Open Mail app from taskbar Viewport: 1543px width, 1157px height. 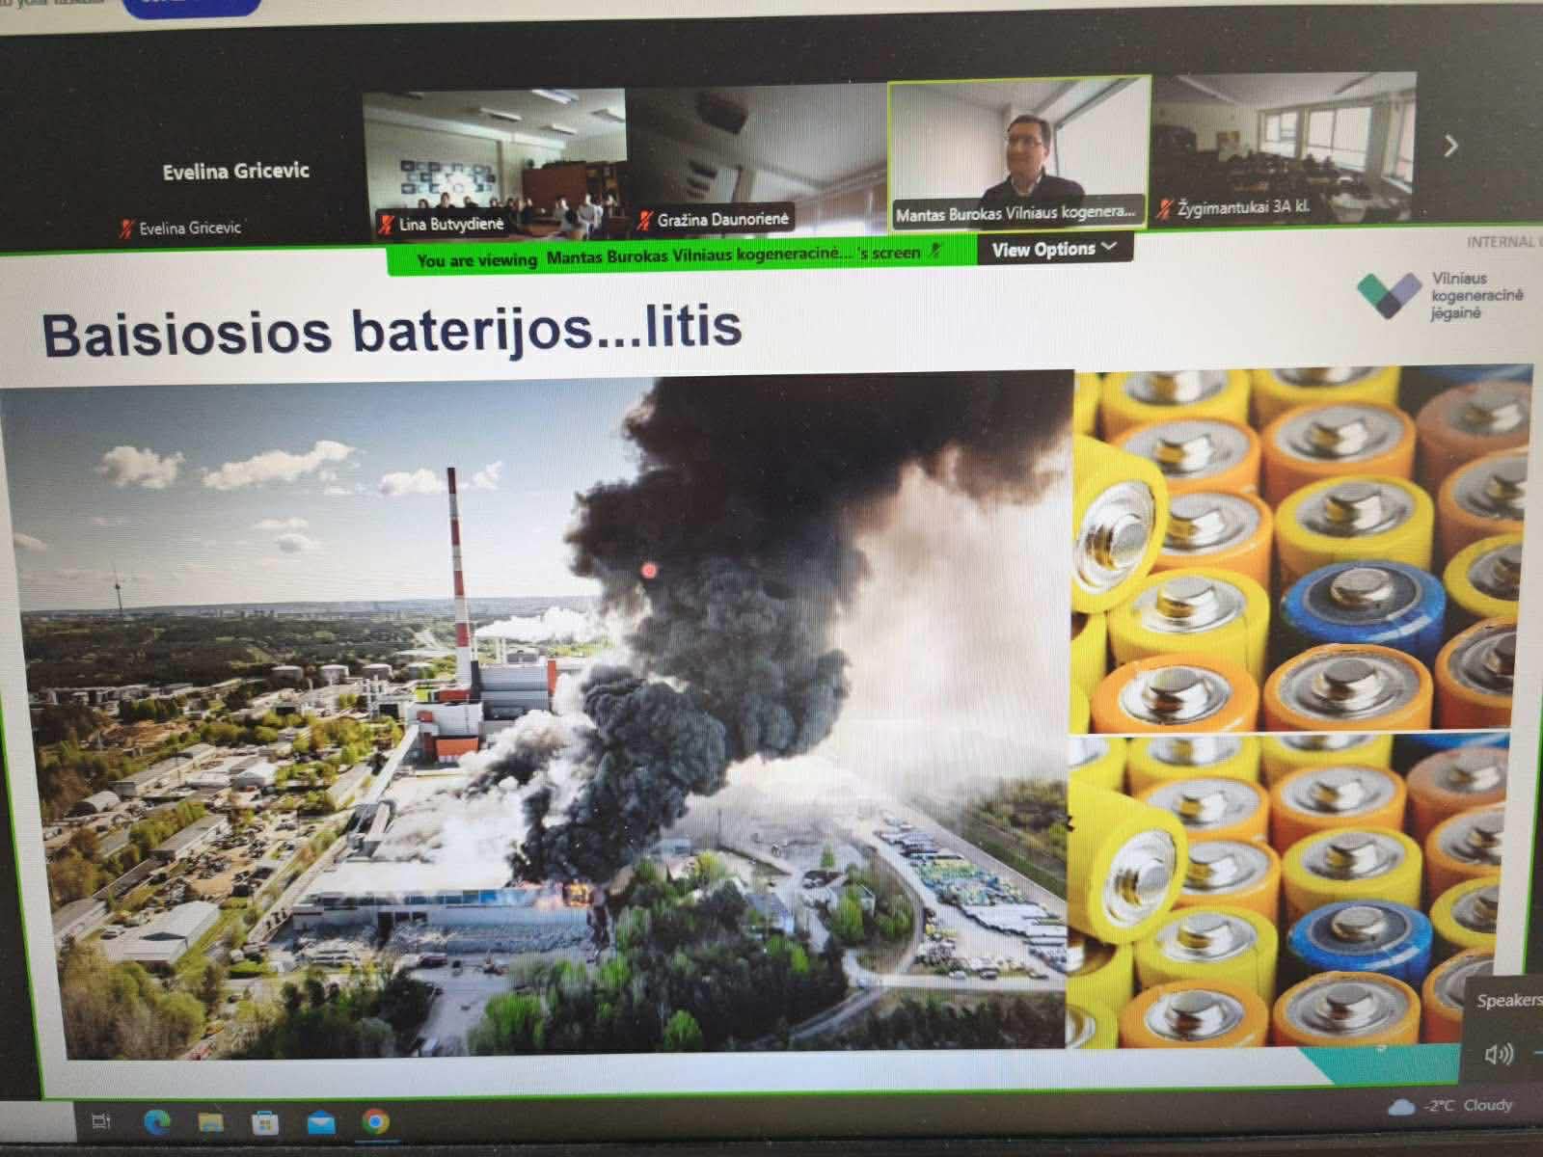coord(320,1123)
